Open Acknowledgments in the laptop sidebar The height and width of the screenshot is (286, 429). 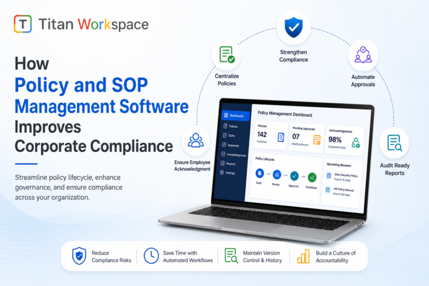tap(233, 155)
